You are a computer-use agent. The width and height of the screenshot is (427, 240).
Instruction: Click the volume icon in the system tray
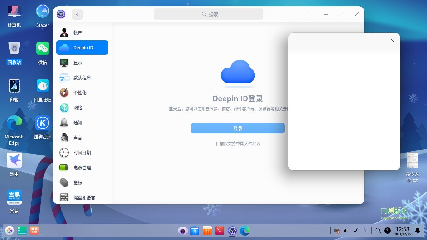pos(346,231)
